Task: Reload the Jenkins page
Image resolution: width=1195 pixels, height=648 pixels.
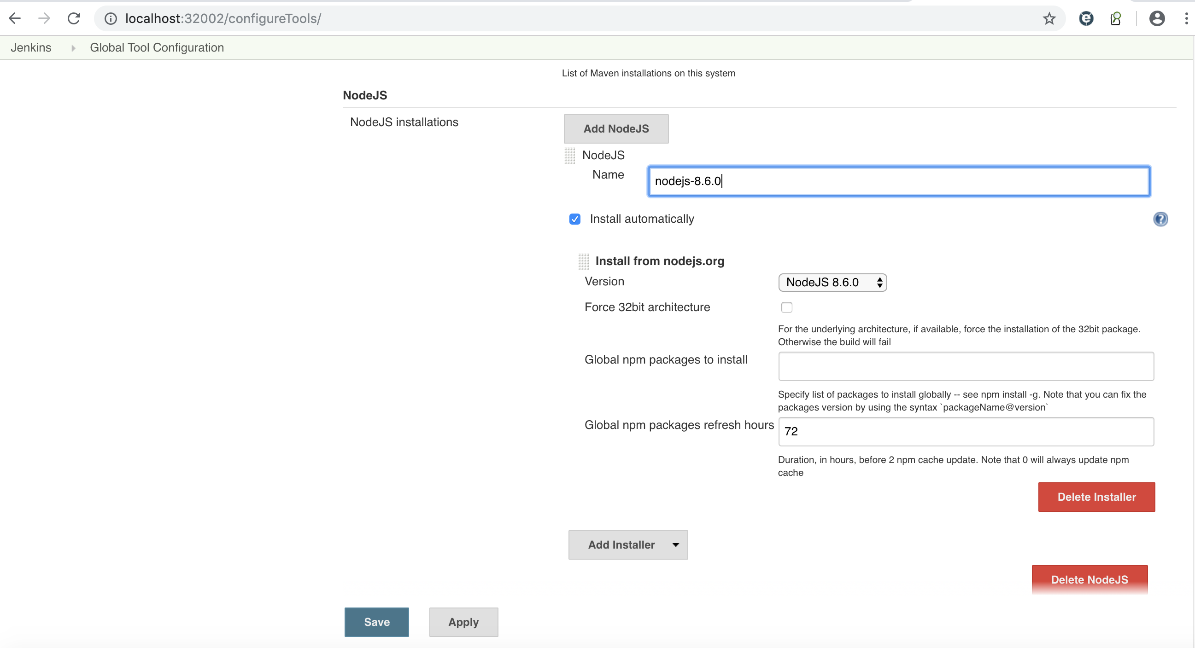Action: click(x=74, y=18)
